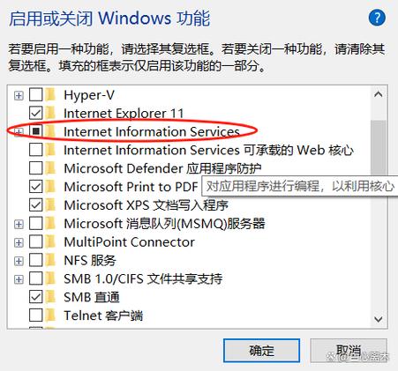This screenshot has height=371, width=398.
Task: Select Microsoft Defender 应用程序防护 item
Action: tap(162, 168)
